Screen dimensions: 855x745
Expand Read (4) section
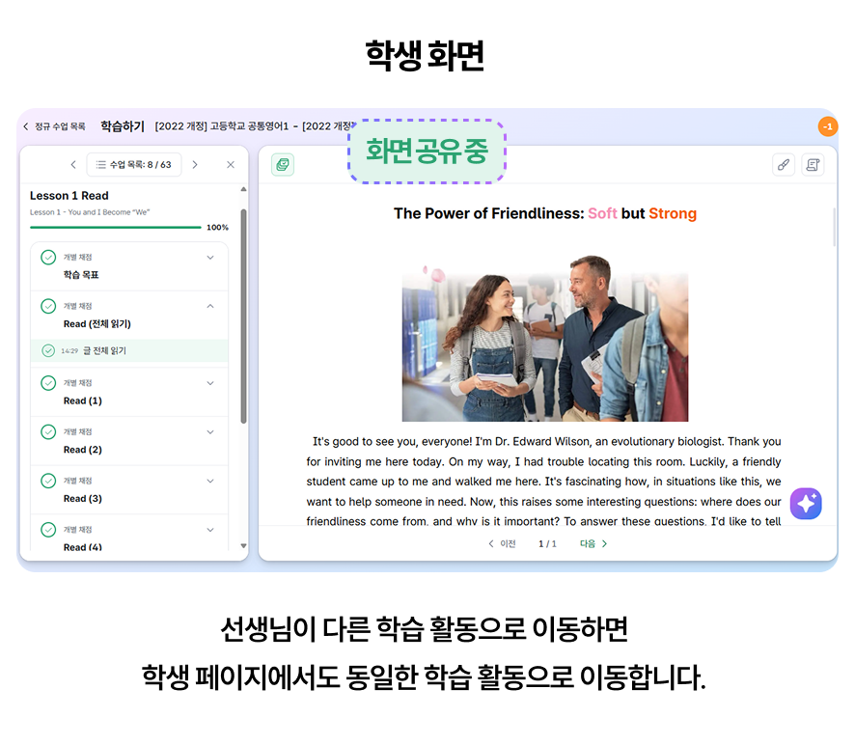click(x=210, y=530)
